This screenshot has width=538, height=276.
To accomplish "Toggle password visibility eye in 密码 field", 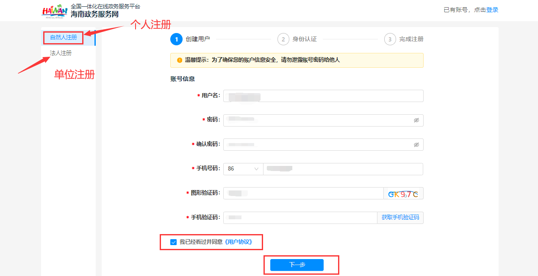I will (416, 120).
